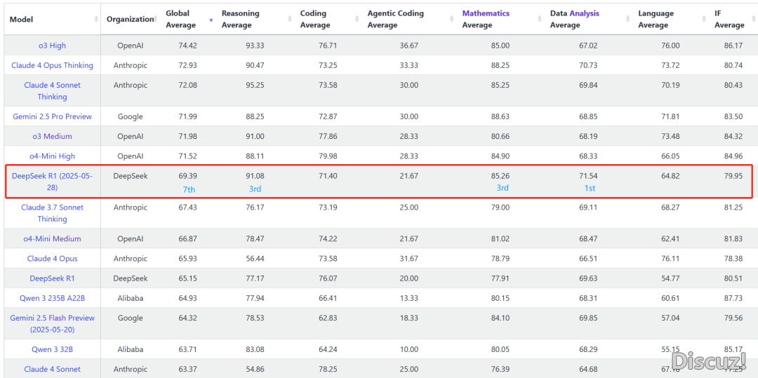Open Claude 3.7 Sonnet Thinking link
This screenshot has width=758, height=378.
point(52,213)
